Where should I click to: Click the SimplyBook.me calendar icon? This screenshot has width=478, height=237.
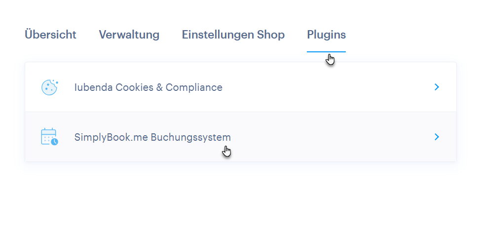click(49, 137)
